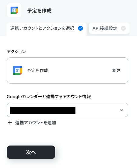Click the API接続設定 tab label text
This screenshot has width=137, height=168.
(105, 28)
